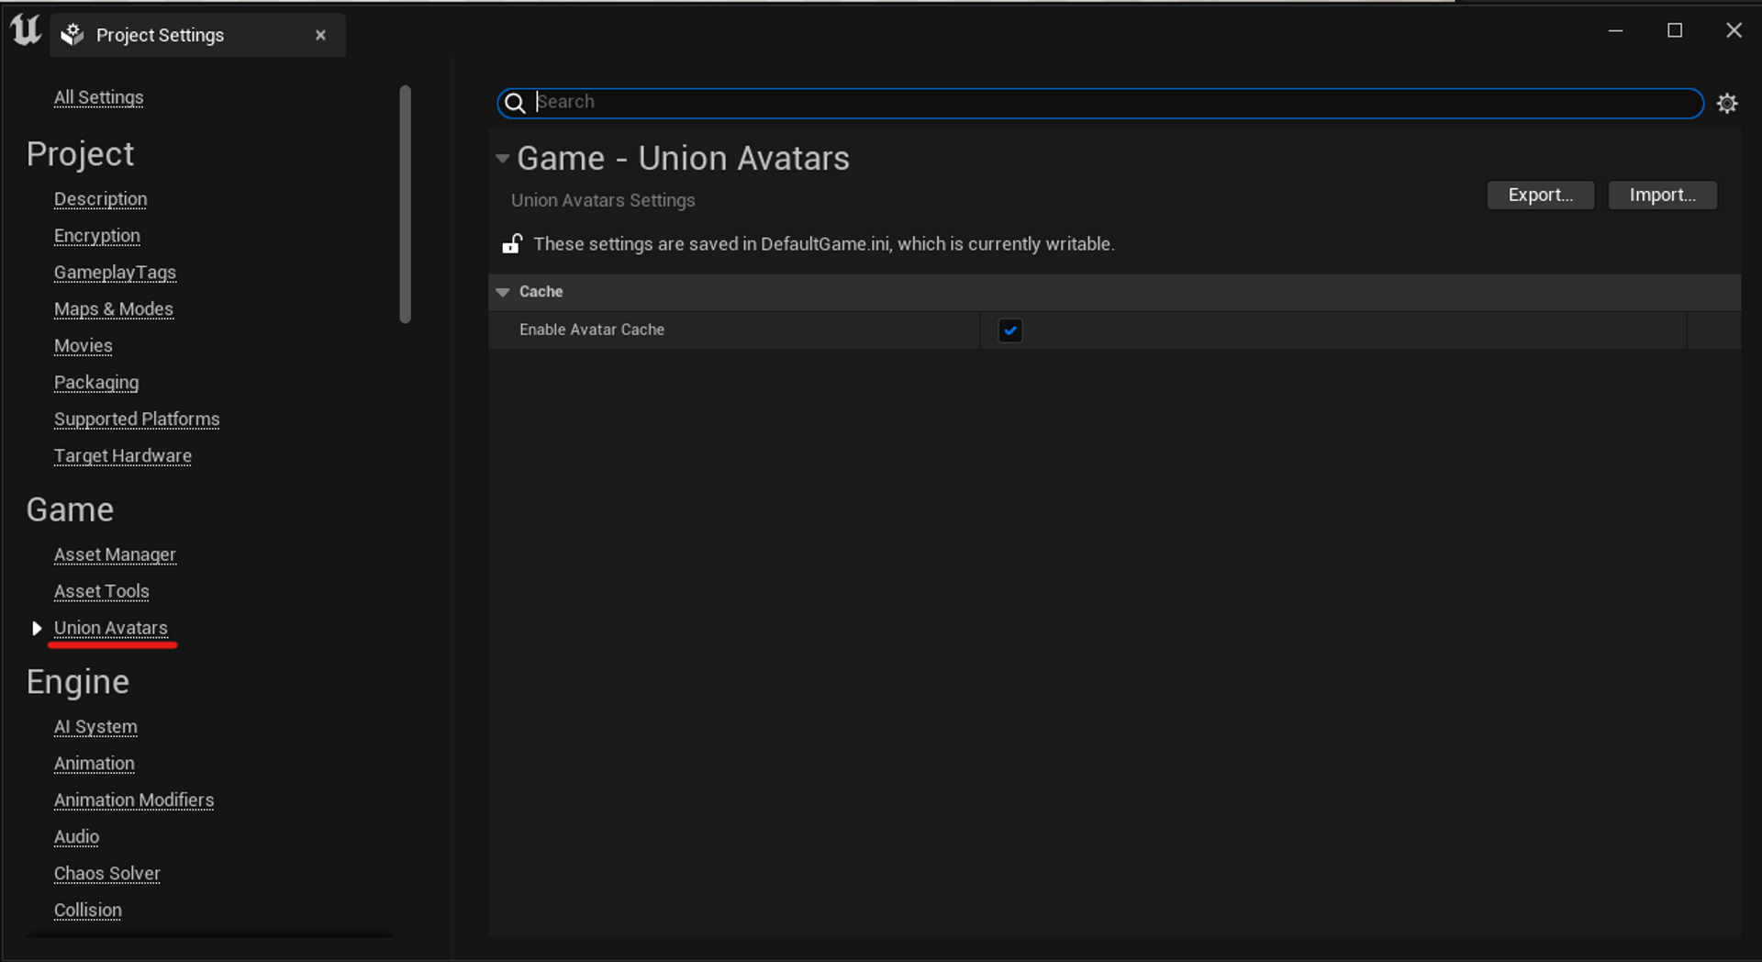
Task: Open Audio settings
Action: [x=76, y=837]
